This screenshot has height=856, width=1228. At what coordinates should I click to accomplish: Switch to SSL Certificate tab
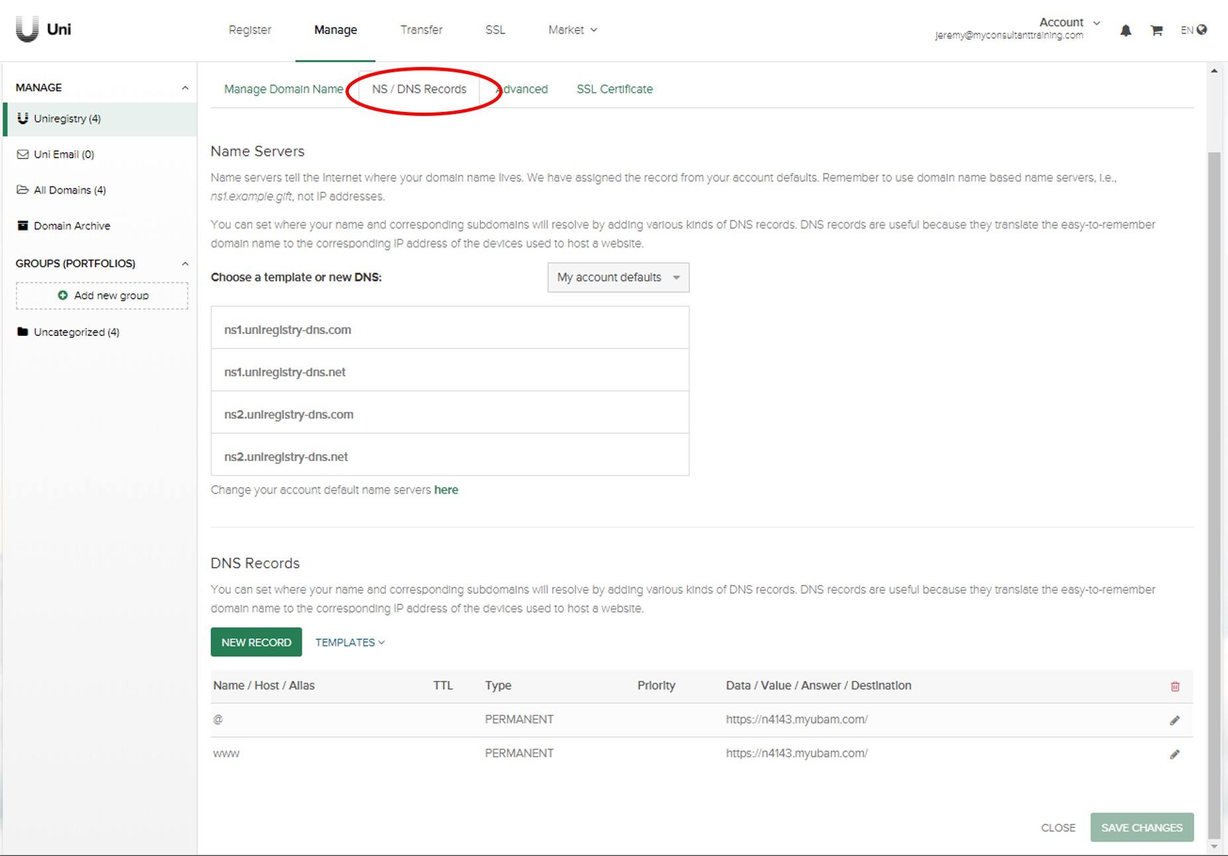click(x=615, y=89)
